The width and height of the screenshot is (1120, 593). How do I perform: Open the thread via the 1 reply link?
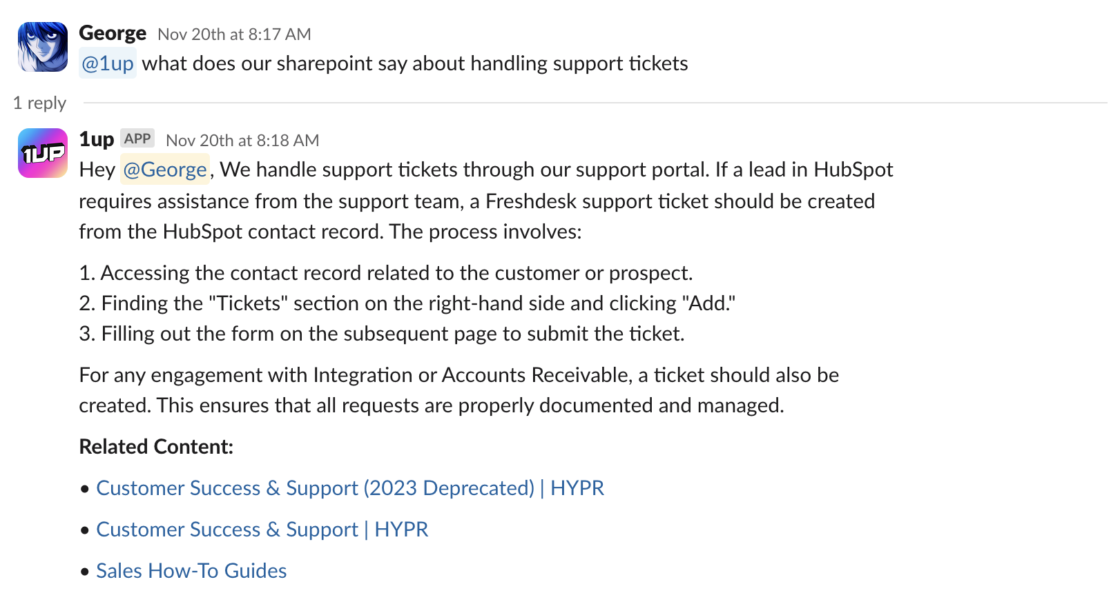pos(39,102)
